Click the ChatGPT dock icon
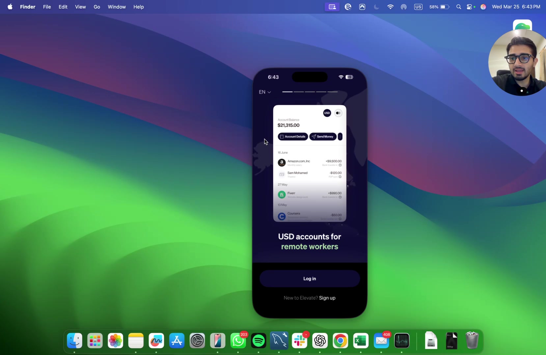 [x=320, y=341]
